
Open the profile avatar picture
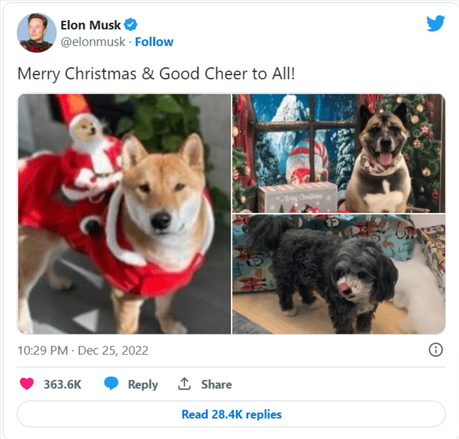coord(37,33)
